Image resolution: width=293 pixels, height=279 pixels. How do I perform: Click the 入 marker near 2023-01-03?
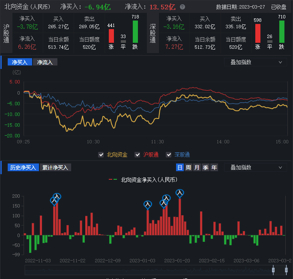point(147,205)
